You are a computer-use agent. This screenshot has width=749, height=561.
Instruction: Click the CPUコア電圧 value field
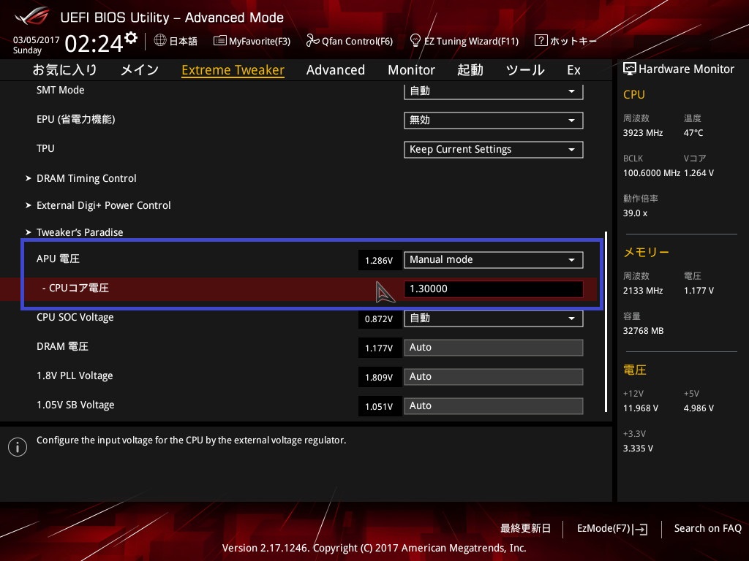pos(494,289)
